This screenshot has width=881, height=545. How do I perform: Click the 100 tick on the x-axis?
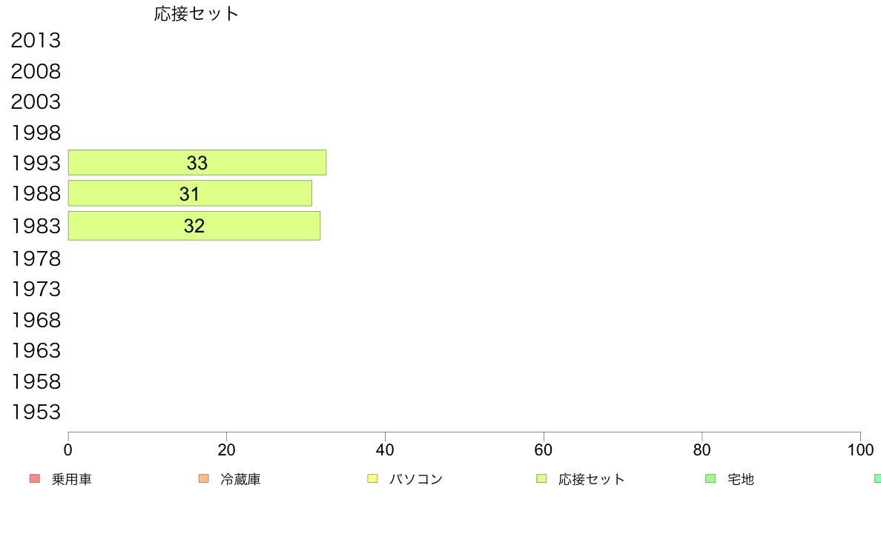pos(860,449)
